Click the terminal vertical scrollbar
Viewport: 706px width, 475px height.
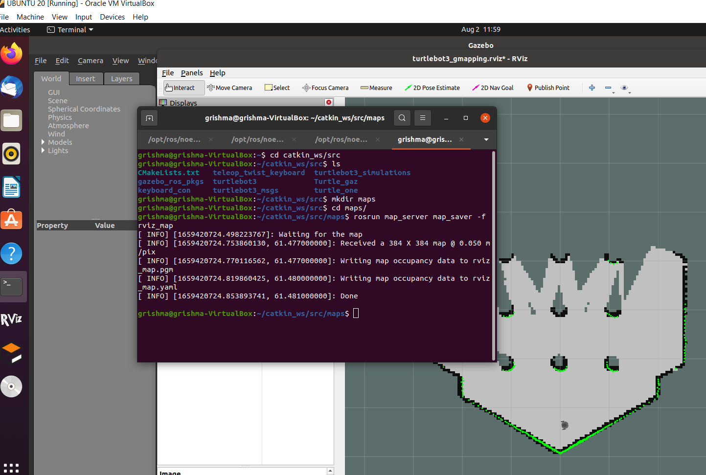point(493,254)
